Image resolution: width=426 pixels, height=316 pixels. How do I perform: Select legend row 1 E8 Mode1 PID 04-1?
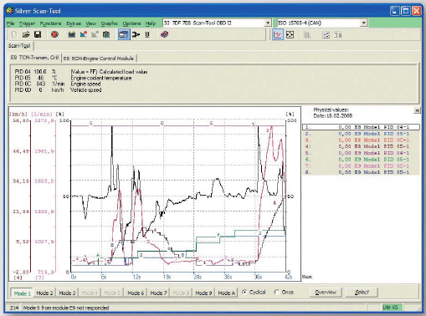tap(362, 127)
